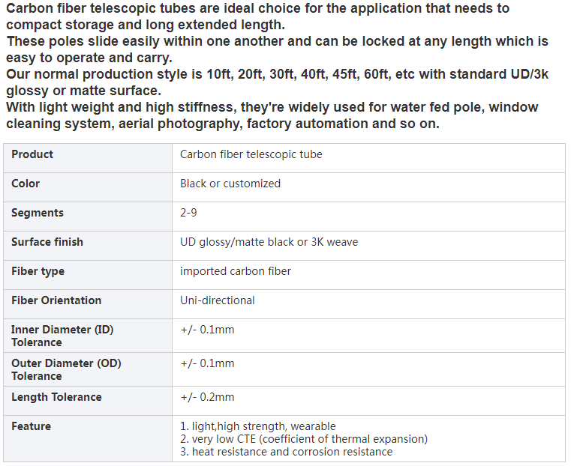
Task: Click Inner Diameter (ID) Tolerance label
Action: click(62, 336)
